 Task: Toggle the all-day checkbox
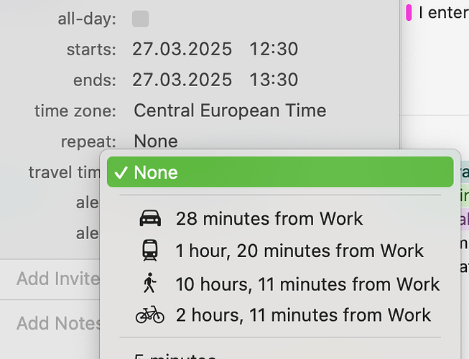pos(141,19)
